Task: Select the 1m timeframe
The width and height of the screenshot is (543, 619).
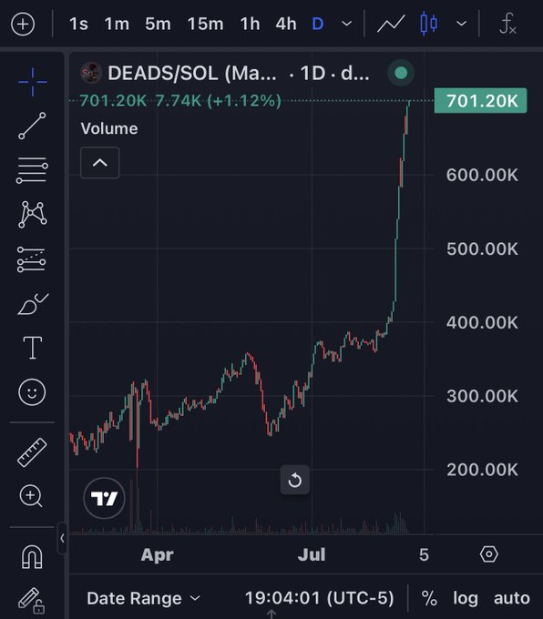Action: click(x=117, y=24)
